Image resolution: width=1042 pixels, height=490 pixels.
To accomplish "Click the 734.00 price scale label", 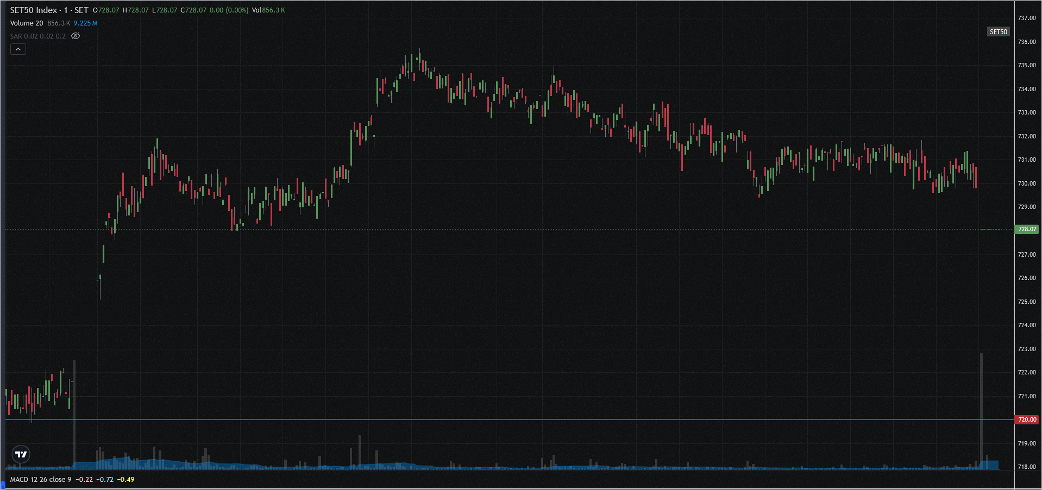I will (1027, 89).
